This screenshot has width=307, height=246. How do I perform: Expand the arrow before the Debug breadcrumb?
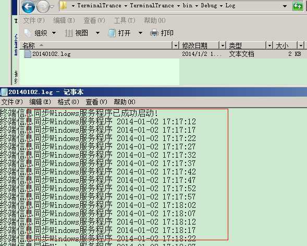click(x=197, y=6)
